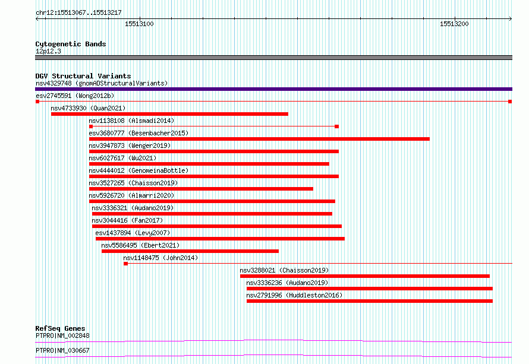The image size is (529, 364).
Task: Click the red bar for nsv3288021
Action: coord(365,276)
